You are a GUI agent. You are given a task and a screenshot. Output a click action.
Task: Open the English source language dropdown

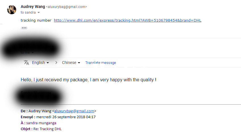click(x=40, y=63)
